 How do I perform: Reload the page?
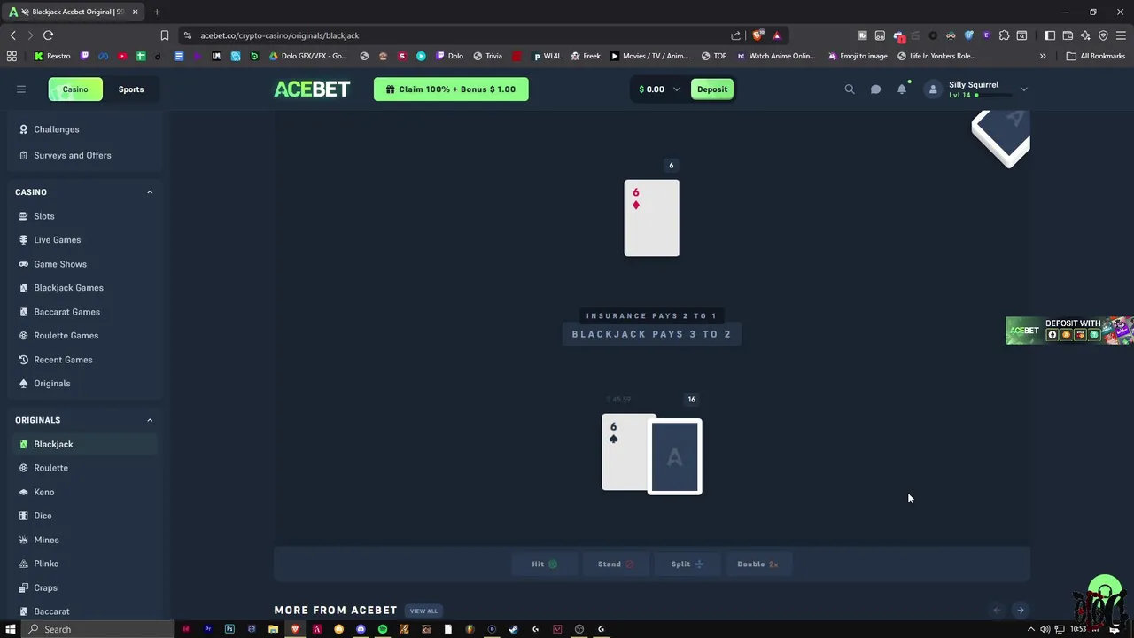pos(48,35)
